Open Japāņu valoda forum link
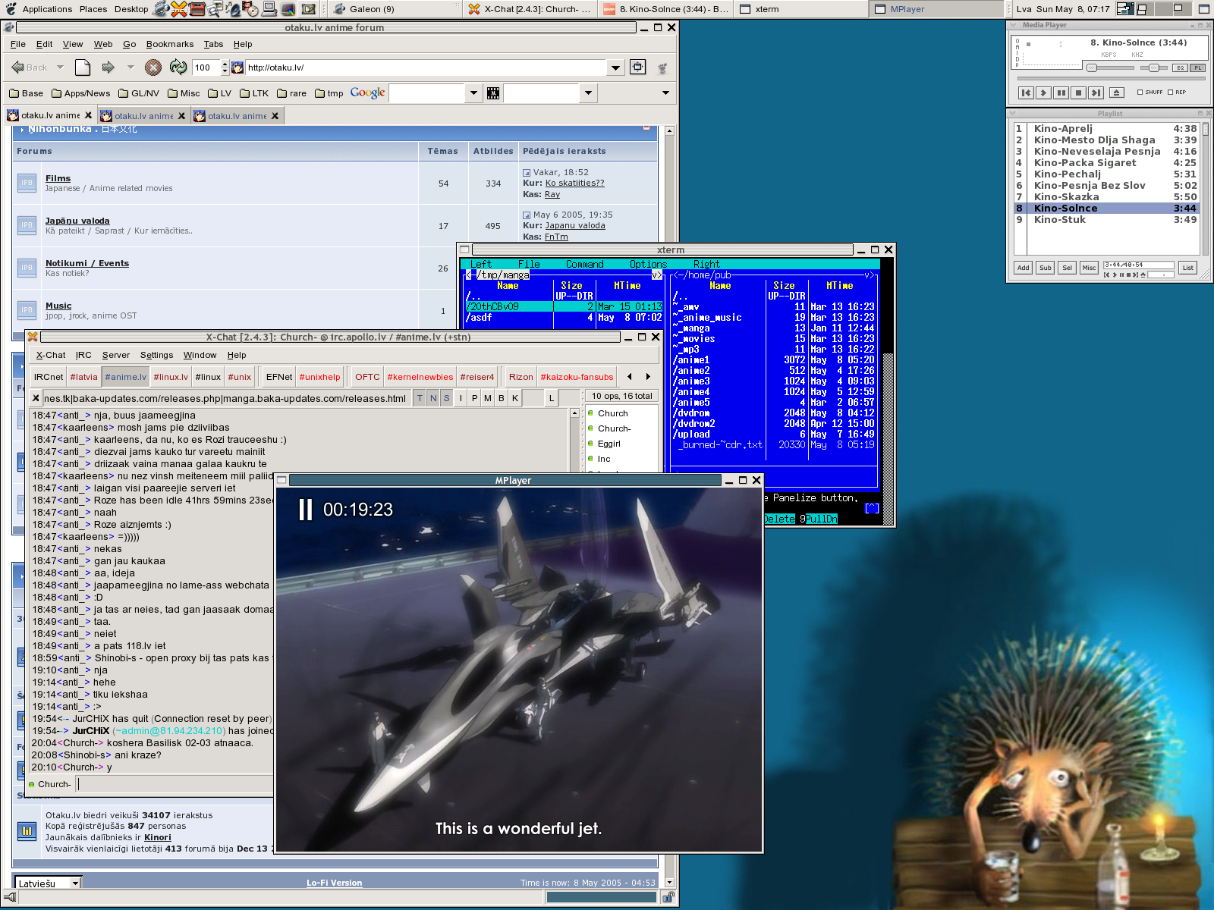The width and height of the screenshot is (1214, 910). pyautogui.click(x=77, y=221)
